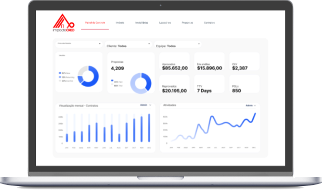Switch to the Imóveis tab
This screenshot has height=194, width=325.
coord(120,23)
